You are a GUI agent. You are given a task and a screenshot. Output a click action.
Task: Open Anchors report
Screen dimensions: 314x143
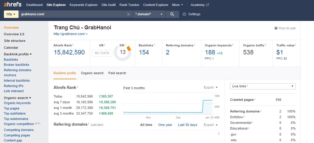[x=10, y=75]
